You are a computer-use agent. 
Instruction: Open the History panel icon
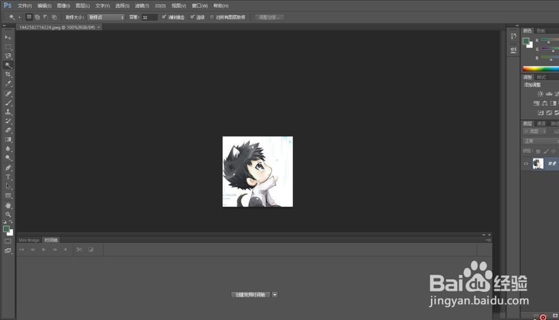point(513,36)
